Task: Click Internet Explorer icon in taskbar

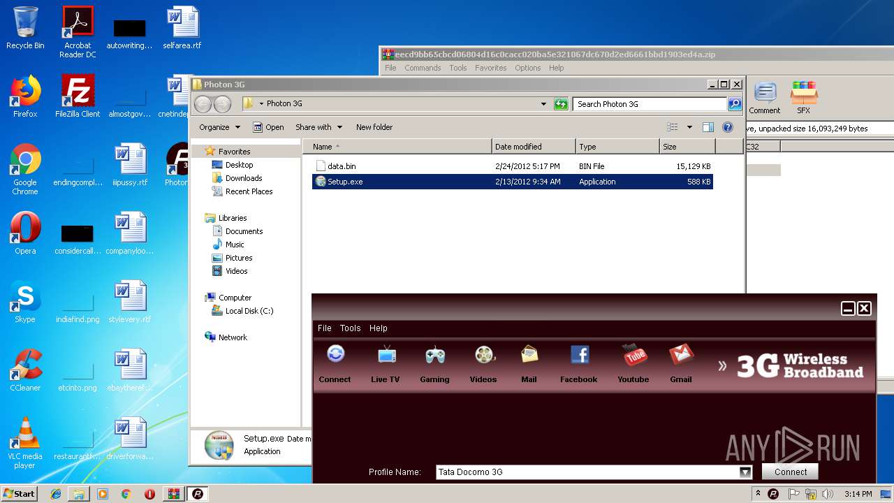Action: [x=56, y=494]
